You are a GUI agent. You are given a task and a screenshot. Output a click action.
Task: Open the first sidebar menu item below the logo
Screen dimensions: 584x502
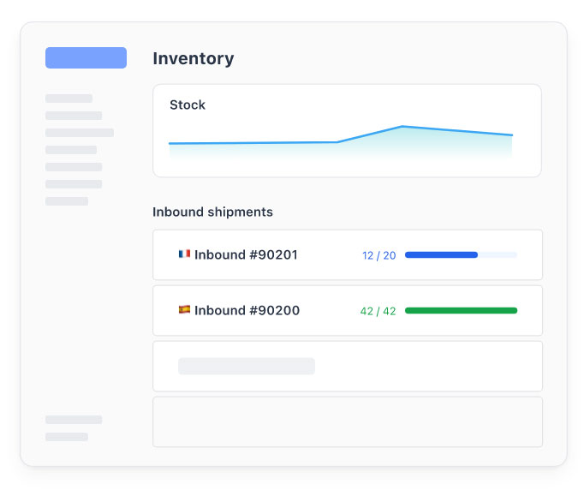coord(69,99)
